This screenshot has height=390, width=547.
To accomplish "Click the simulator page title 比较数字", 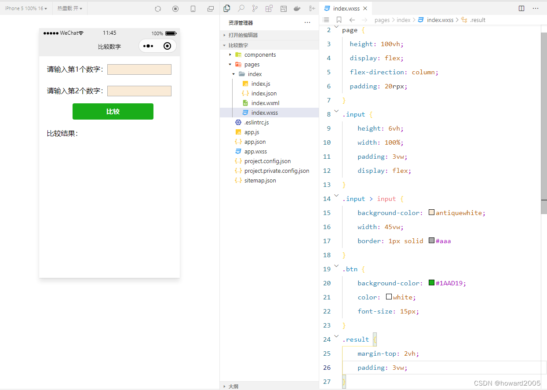I will point(109,47).
